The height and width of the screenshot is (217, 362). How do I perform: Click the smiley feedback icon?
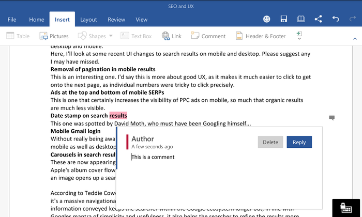point(267,19)
